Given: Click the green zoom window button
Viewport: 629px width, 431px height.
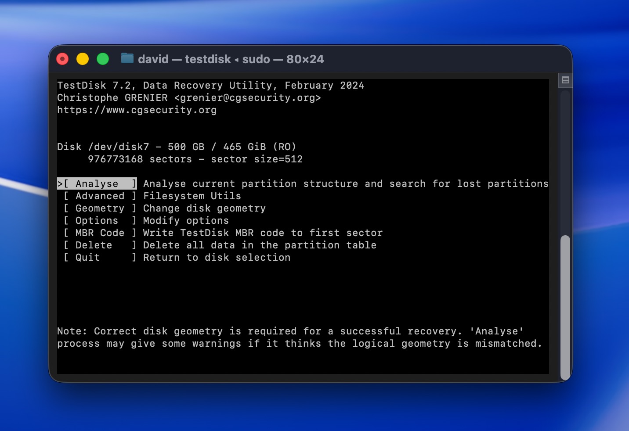Looking at the screenshot, I should tap(103, 59).
